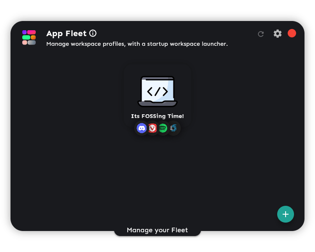Click the Discord app icon

142,128
